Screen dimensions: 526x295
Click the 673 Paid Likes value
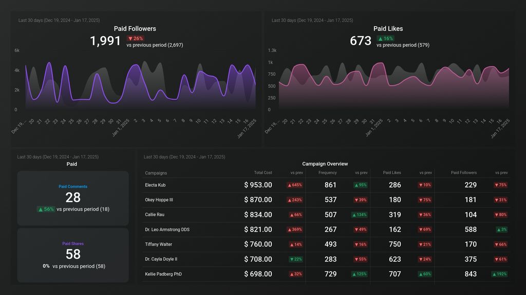361,41
